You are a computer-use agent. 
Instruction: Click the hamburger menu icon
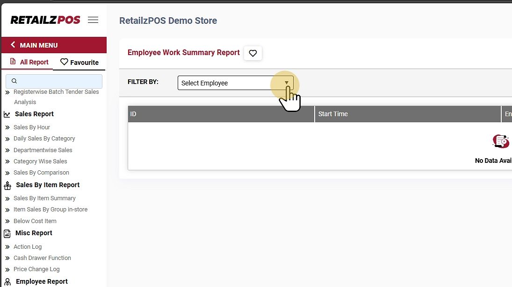coord(93,20)
